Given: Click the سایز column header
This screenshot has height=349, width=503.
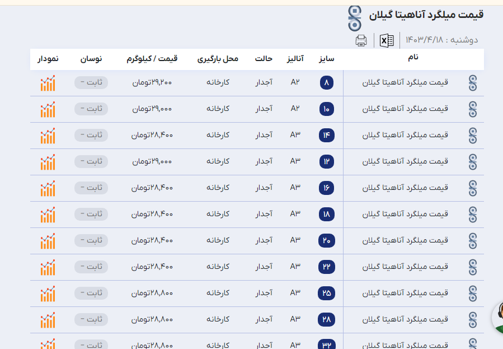Looking at the screenshot, I should pos(327,59).
